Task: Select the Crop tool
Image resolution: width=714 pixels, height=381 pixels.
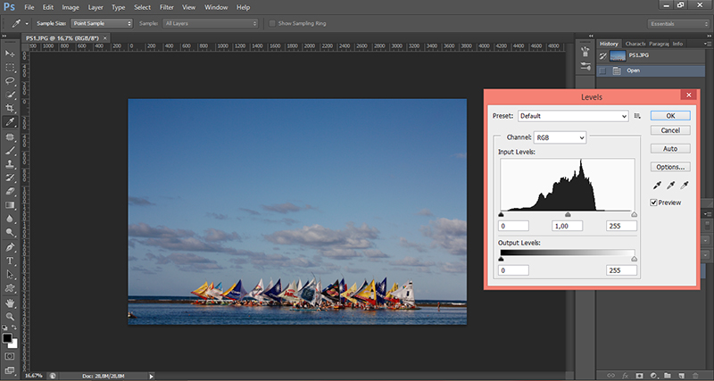Action: click(11, 107)
